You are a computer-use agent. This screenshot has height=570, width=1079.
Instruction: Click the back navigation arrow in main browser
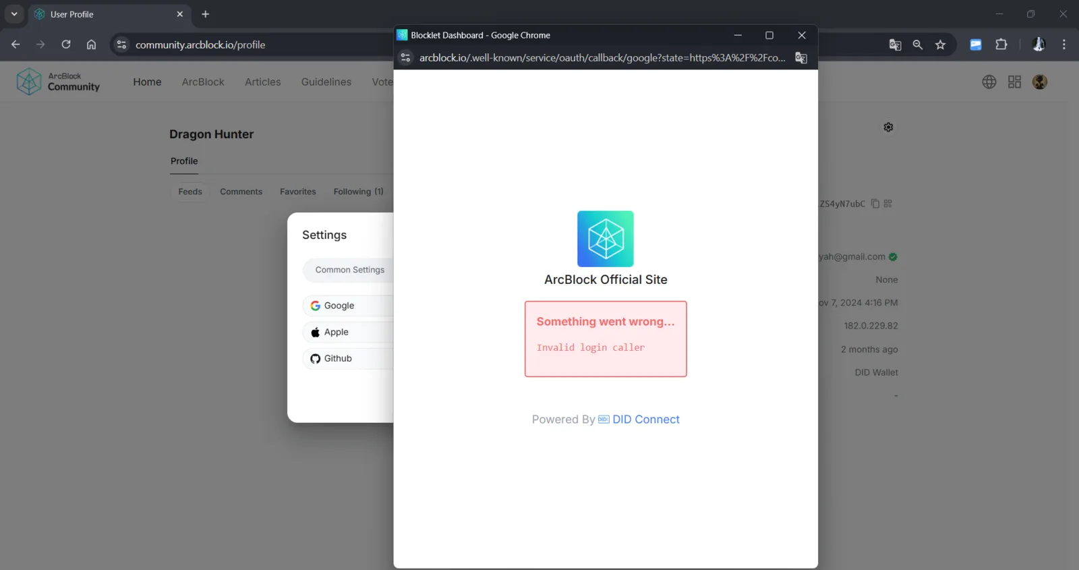click(x=16, y=45)
